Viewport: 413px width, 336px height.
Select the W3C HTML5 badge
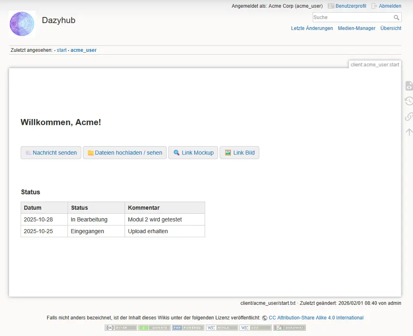point(222,327)
